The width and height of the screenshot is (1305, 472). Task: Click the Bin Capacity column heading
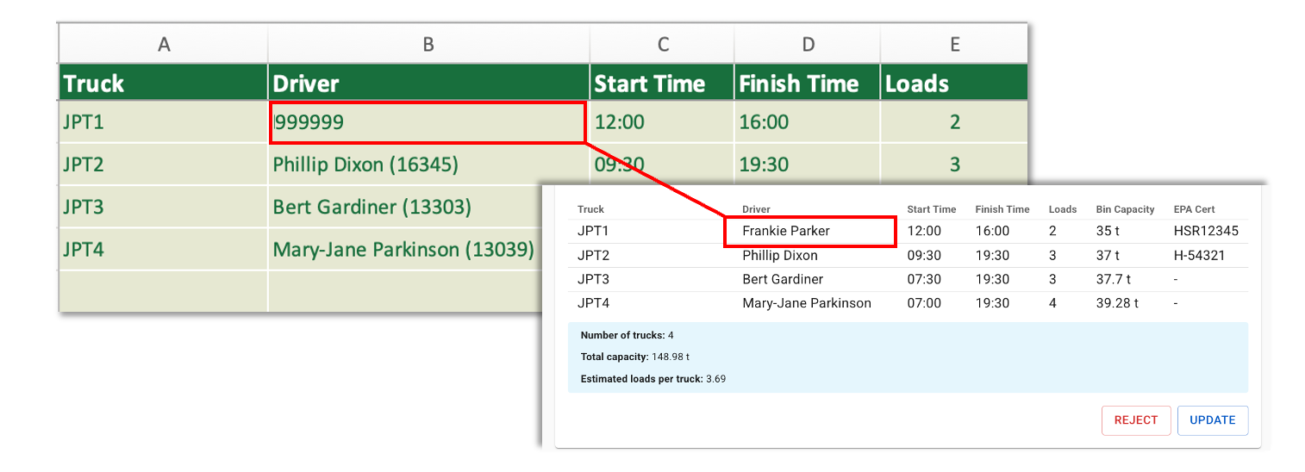coord(1125,209)
